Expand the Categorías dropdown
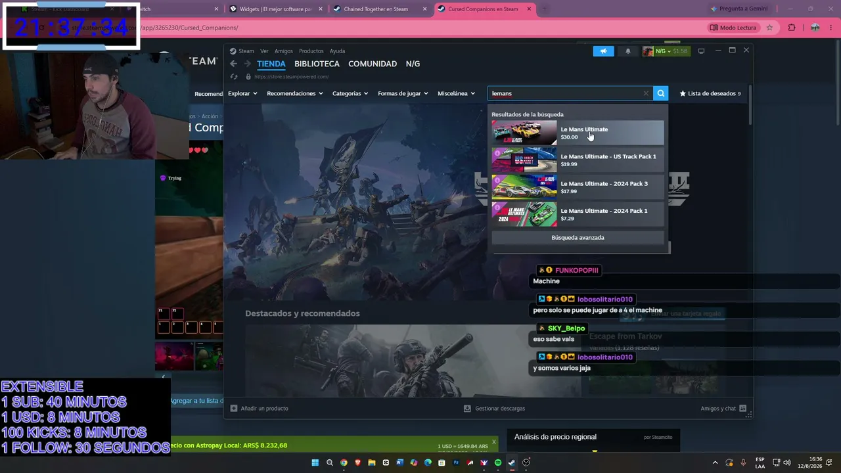The height and width of the screenshot is (473, 841). [x=350, y=93]
